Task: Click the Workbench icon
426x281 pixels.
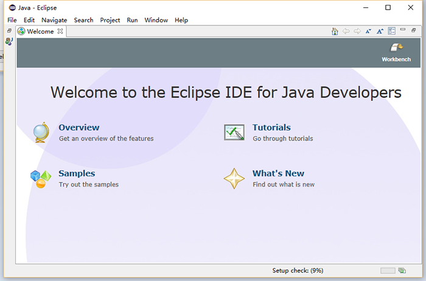Action: pyautogui.click(x=396, y=49)
